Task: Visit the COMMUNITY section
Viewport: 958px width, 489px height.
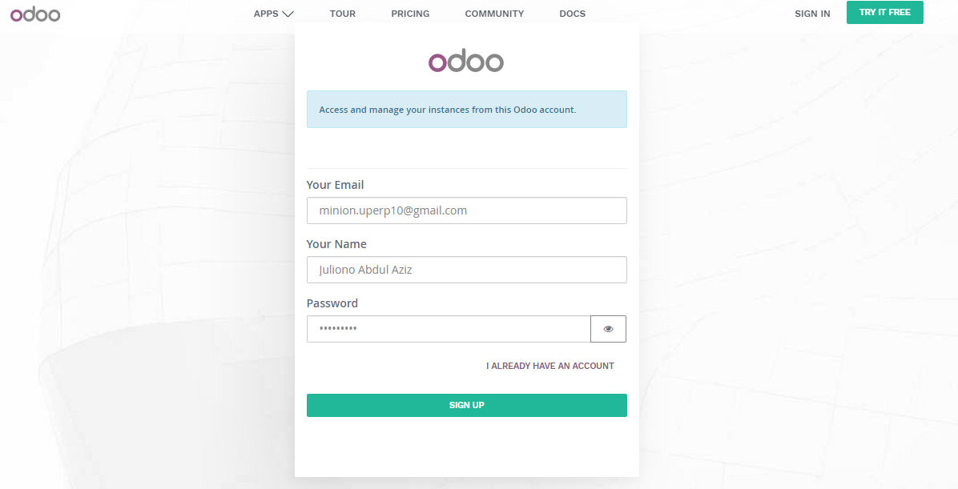Action: [494, 14]
